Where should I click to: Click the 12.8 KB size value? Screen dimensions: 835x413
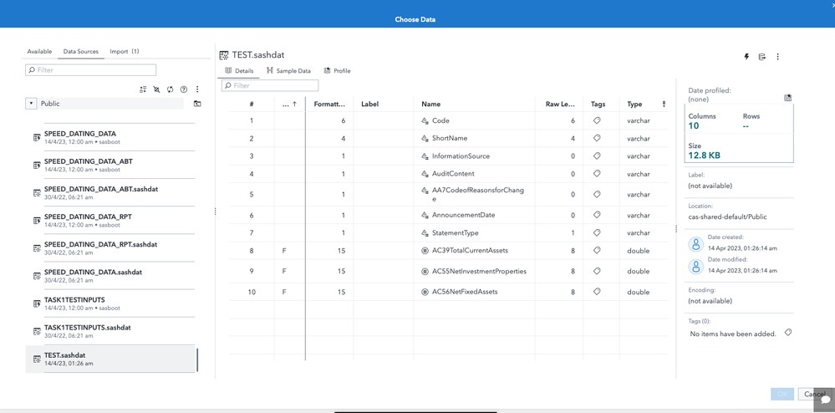pos(705,156)
